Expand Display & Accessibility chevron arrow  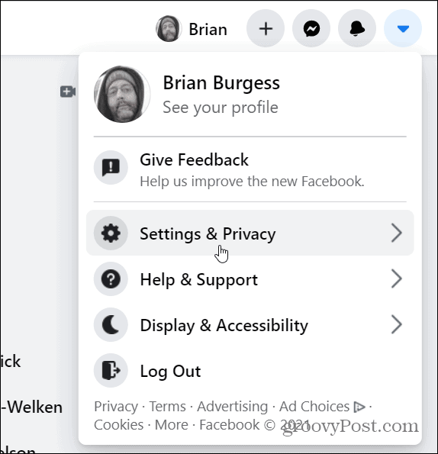[x=396, y=324]
